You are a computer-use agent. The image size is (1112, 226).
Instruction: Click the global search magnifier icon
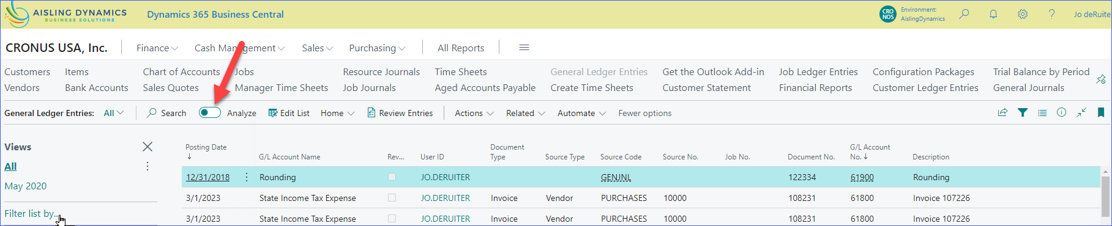click(x=964, y=14)
